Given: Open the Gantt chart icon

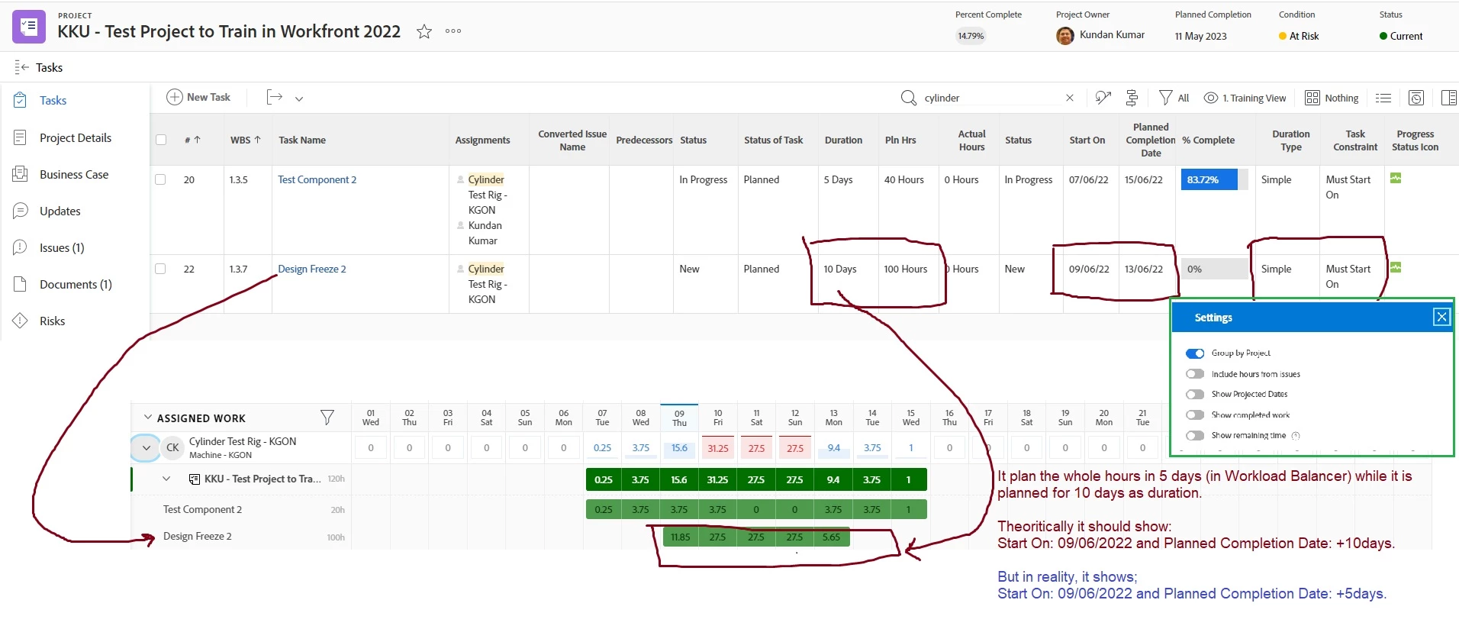Looking at the screenshot, I should click(x=1132, y=98).
